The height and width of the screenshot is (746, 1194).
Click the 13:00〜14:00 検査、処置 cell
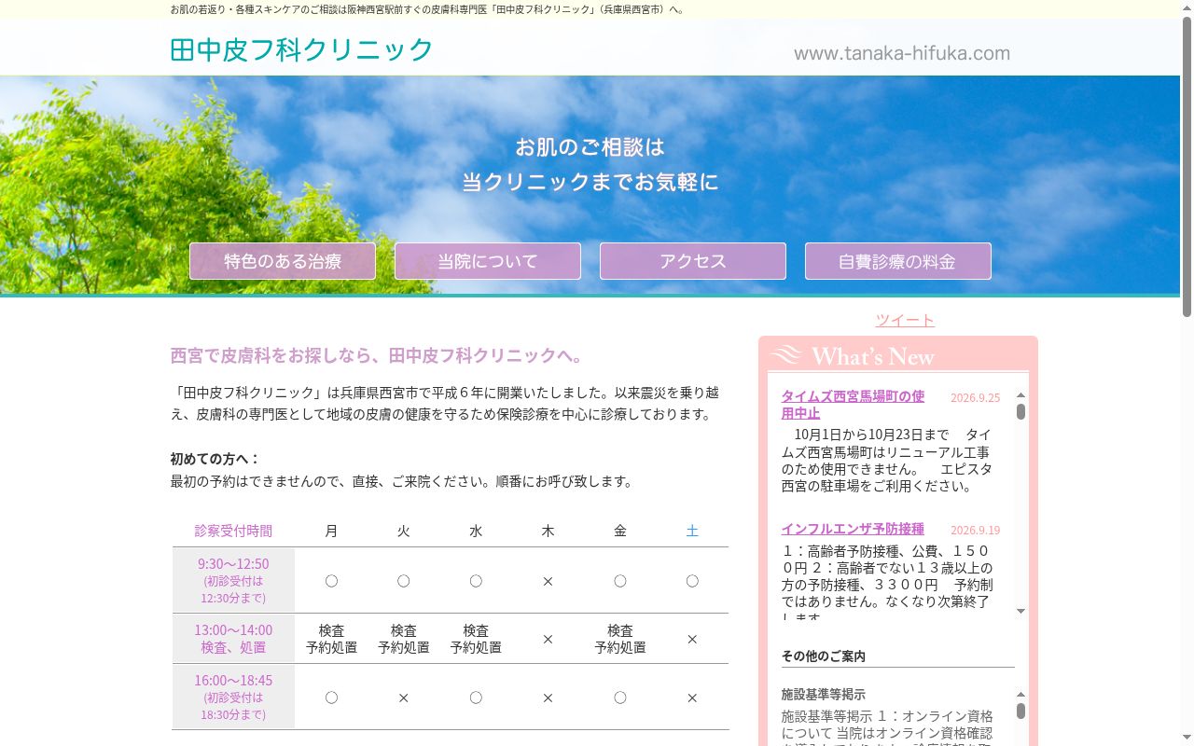[233, 638]
